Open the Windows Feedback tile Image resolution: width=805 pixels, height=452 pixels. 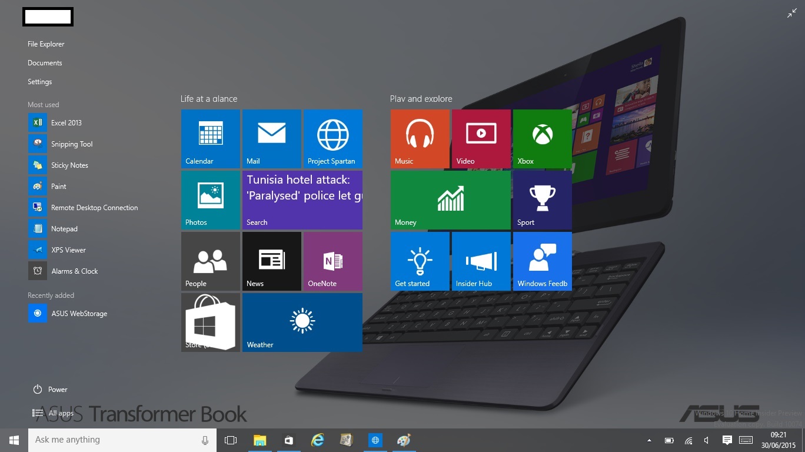click(543, 261)
